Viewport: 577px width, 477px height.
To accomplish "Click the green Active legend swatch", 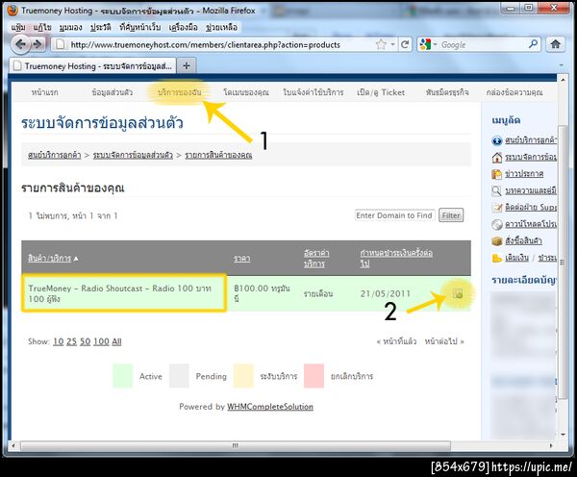I will [x=122, y=376].
